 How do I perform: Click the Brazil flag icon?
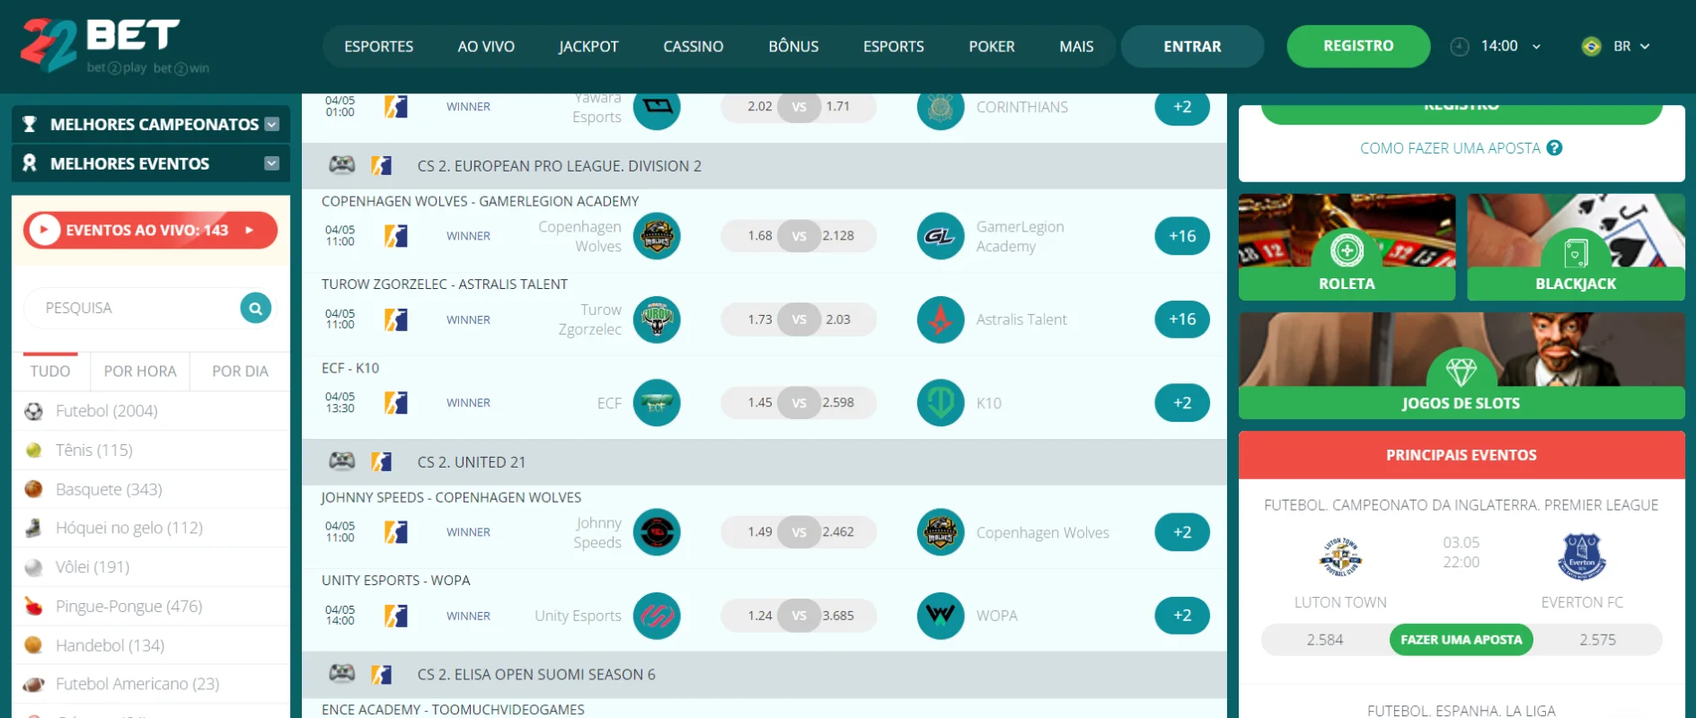[x=1591, y=47]
